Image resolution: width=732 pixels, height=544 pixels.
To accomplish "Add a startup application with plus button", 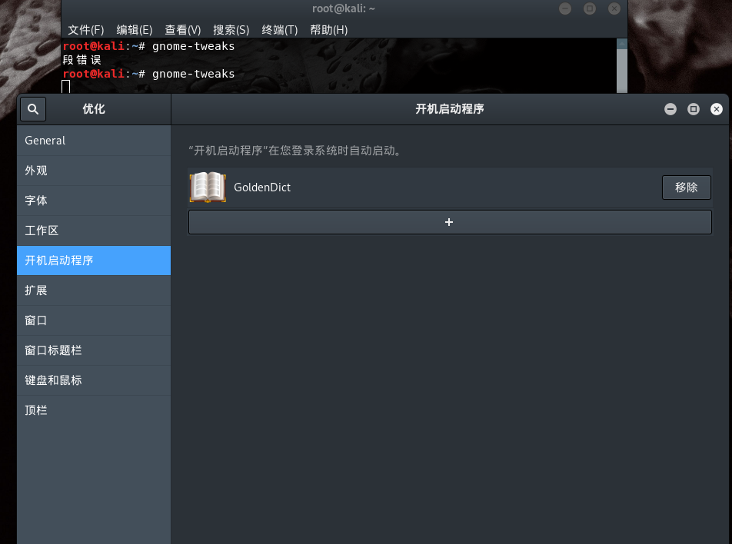I will [450, 222].
